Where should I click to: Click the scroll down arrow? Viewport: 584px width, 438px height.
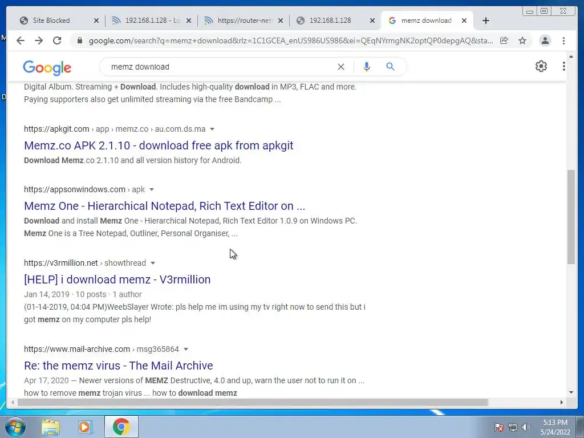571,392
